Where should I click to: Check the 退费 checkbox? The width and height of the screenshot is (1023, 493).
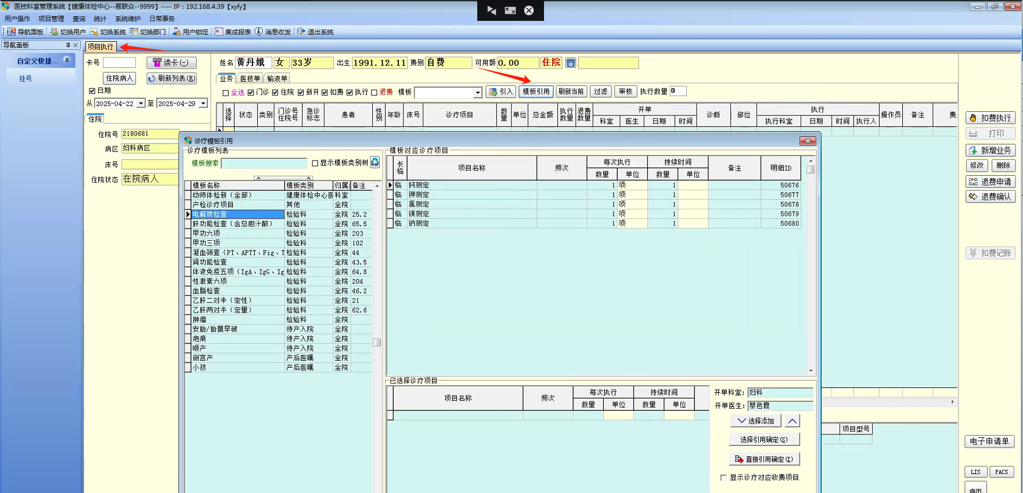(374, 92)
